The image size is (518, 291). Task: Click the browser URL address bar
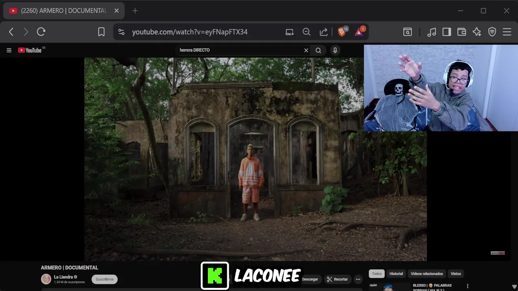coord(190,32)
